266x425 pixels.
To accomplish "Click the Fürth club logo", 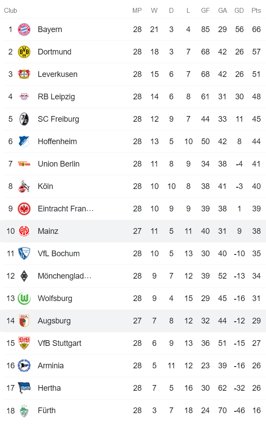I will pos(25,410).
